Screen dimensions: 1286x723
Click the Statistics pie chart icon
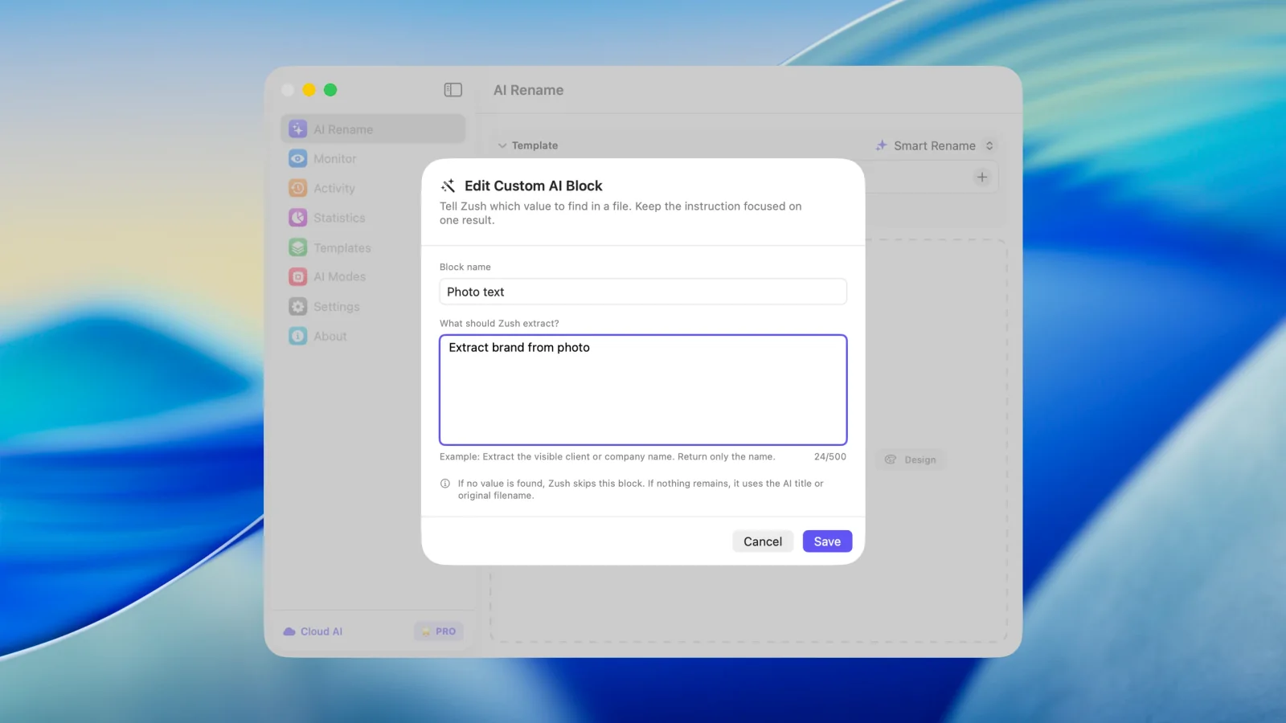298,218
